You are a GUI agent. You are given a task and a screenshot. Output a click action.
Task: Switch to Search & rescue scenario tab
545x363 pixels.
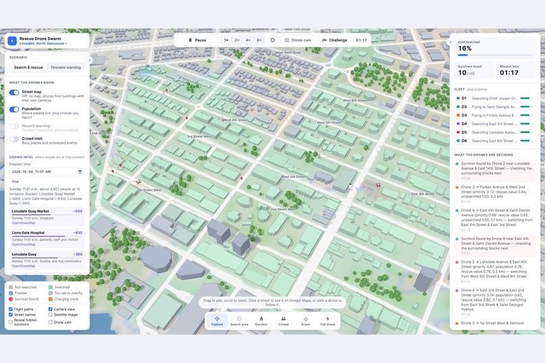pos(28,68)
